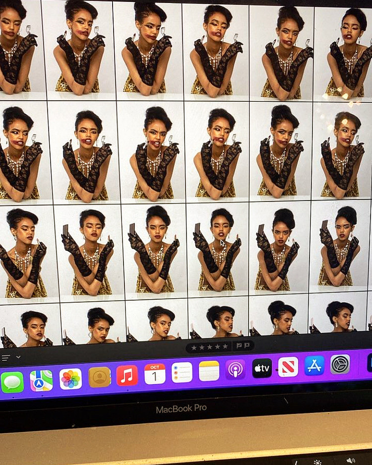Toggle the pick flag in rating bar

239,346
